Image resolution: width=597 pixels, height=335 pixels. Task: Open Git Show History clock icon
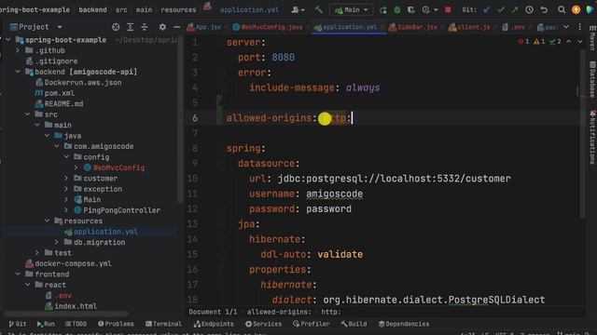click(x=529, y=10)
